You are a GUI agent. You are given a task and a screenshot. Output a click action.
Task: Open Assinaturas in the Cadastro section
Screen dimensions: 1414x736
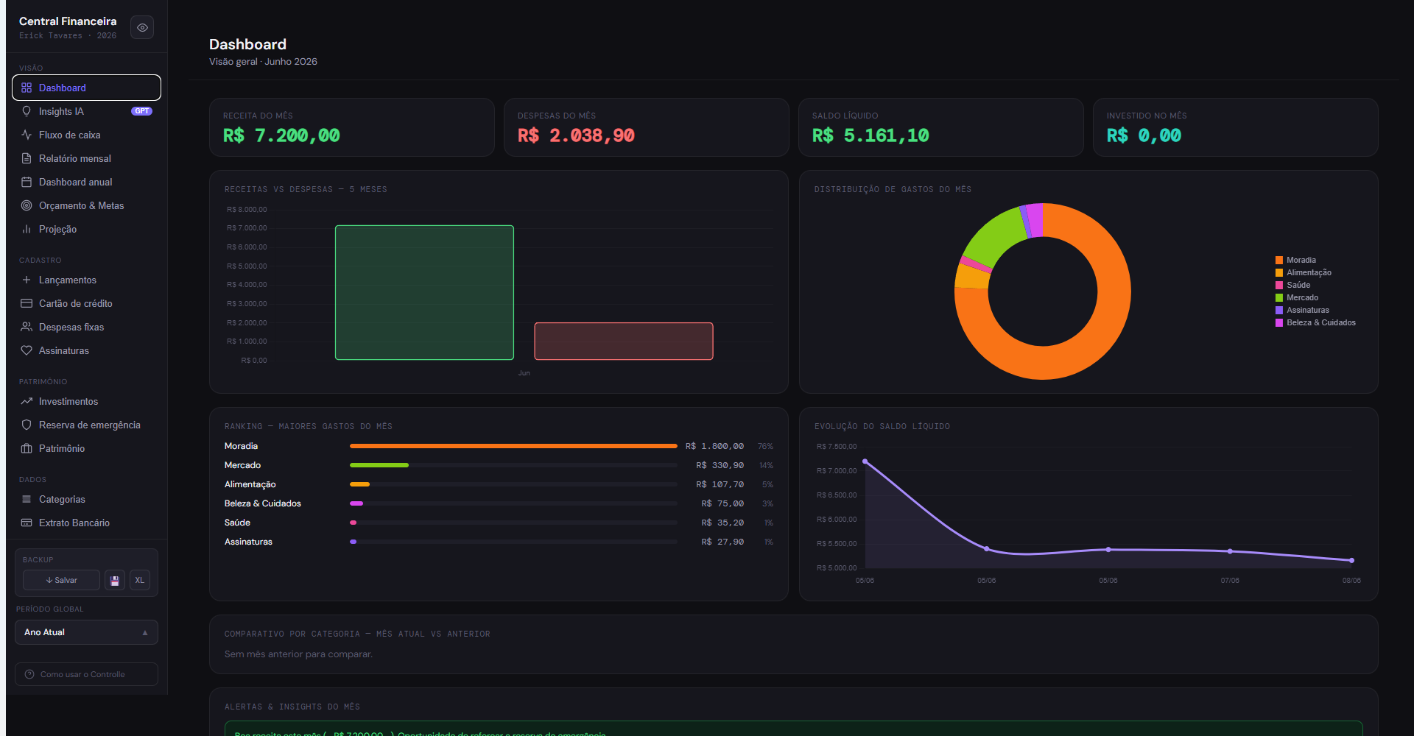coord(86,350)
